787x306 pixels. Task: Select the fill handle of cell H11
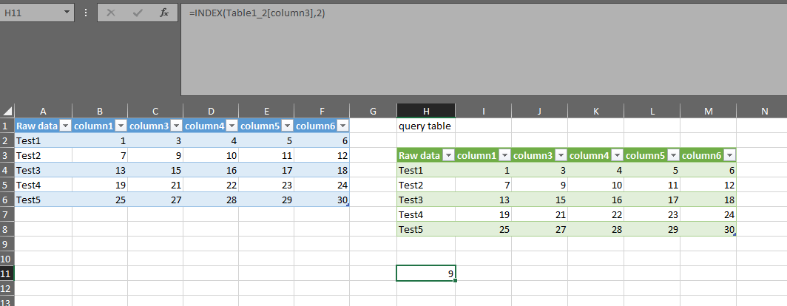click(x=455, y=280)
